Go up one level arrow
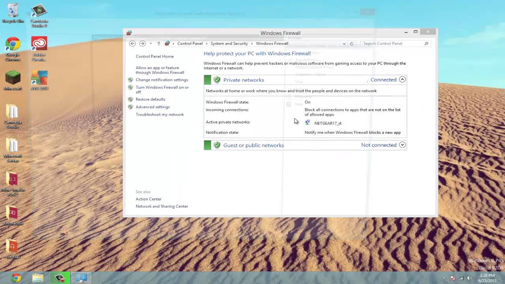Image resolution: width=505 pixels, height=284 pixels. coord(159,43)
